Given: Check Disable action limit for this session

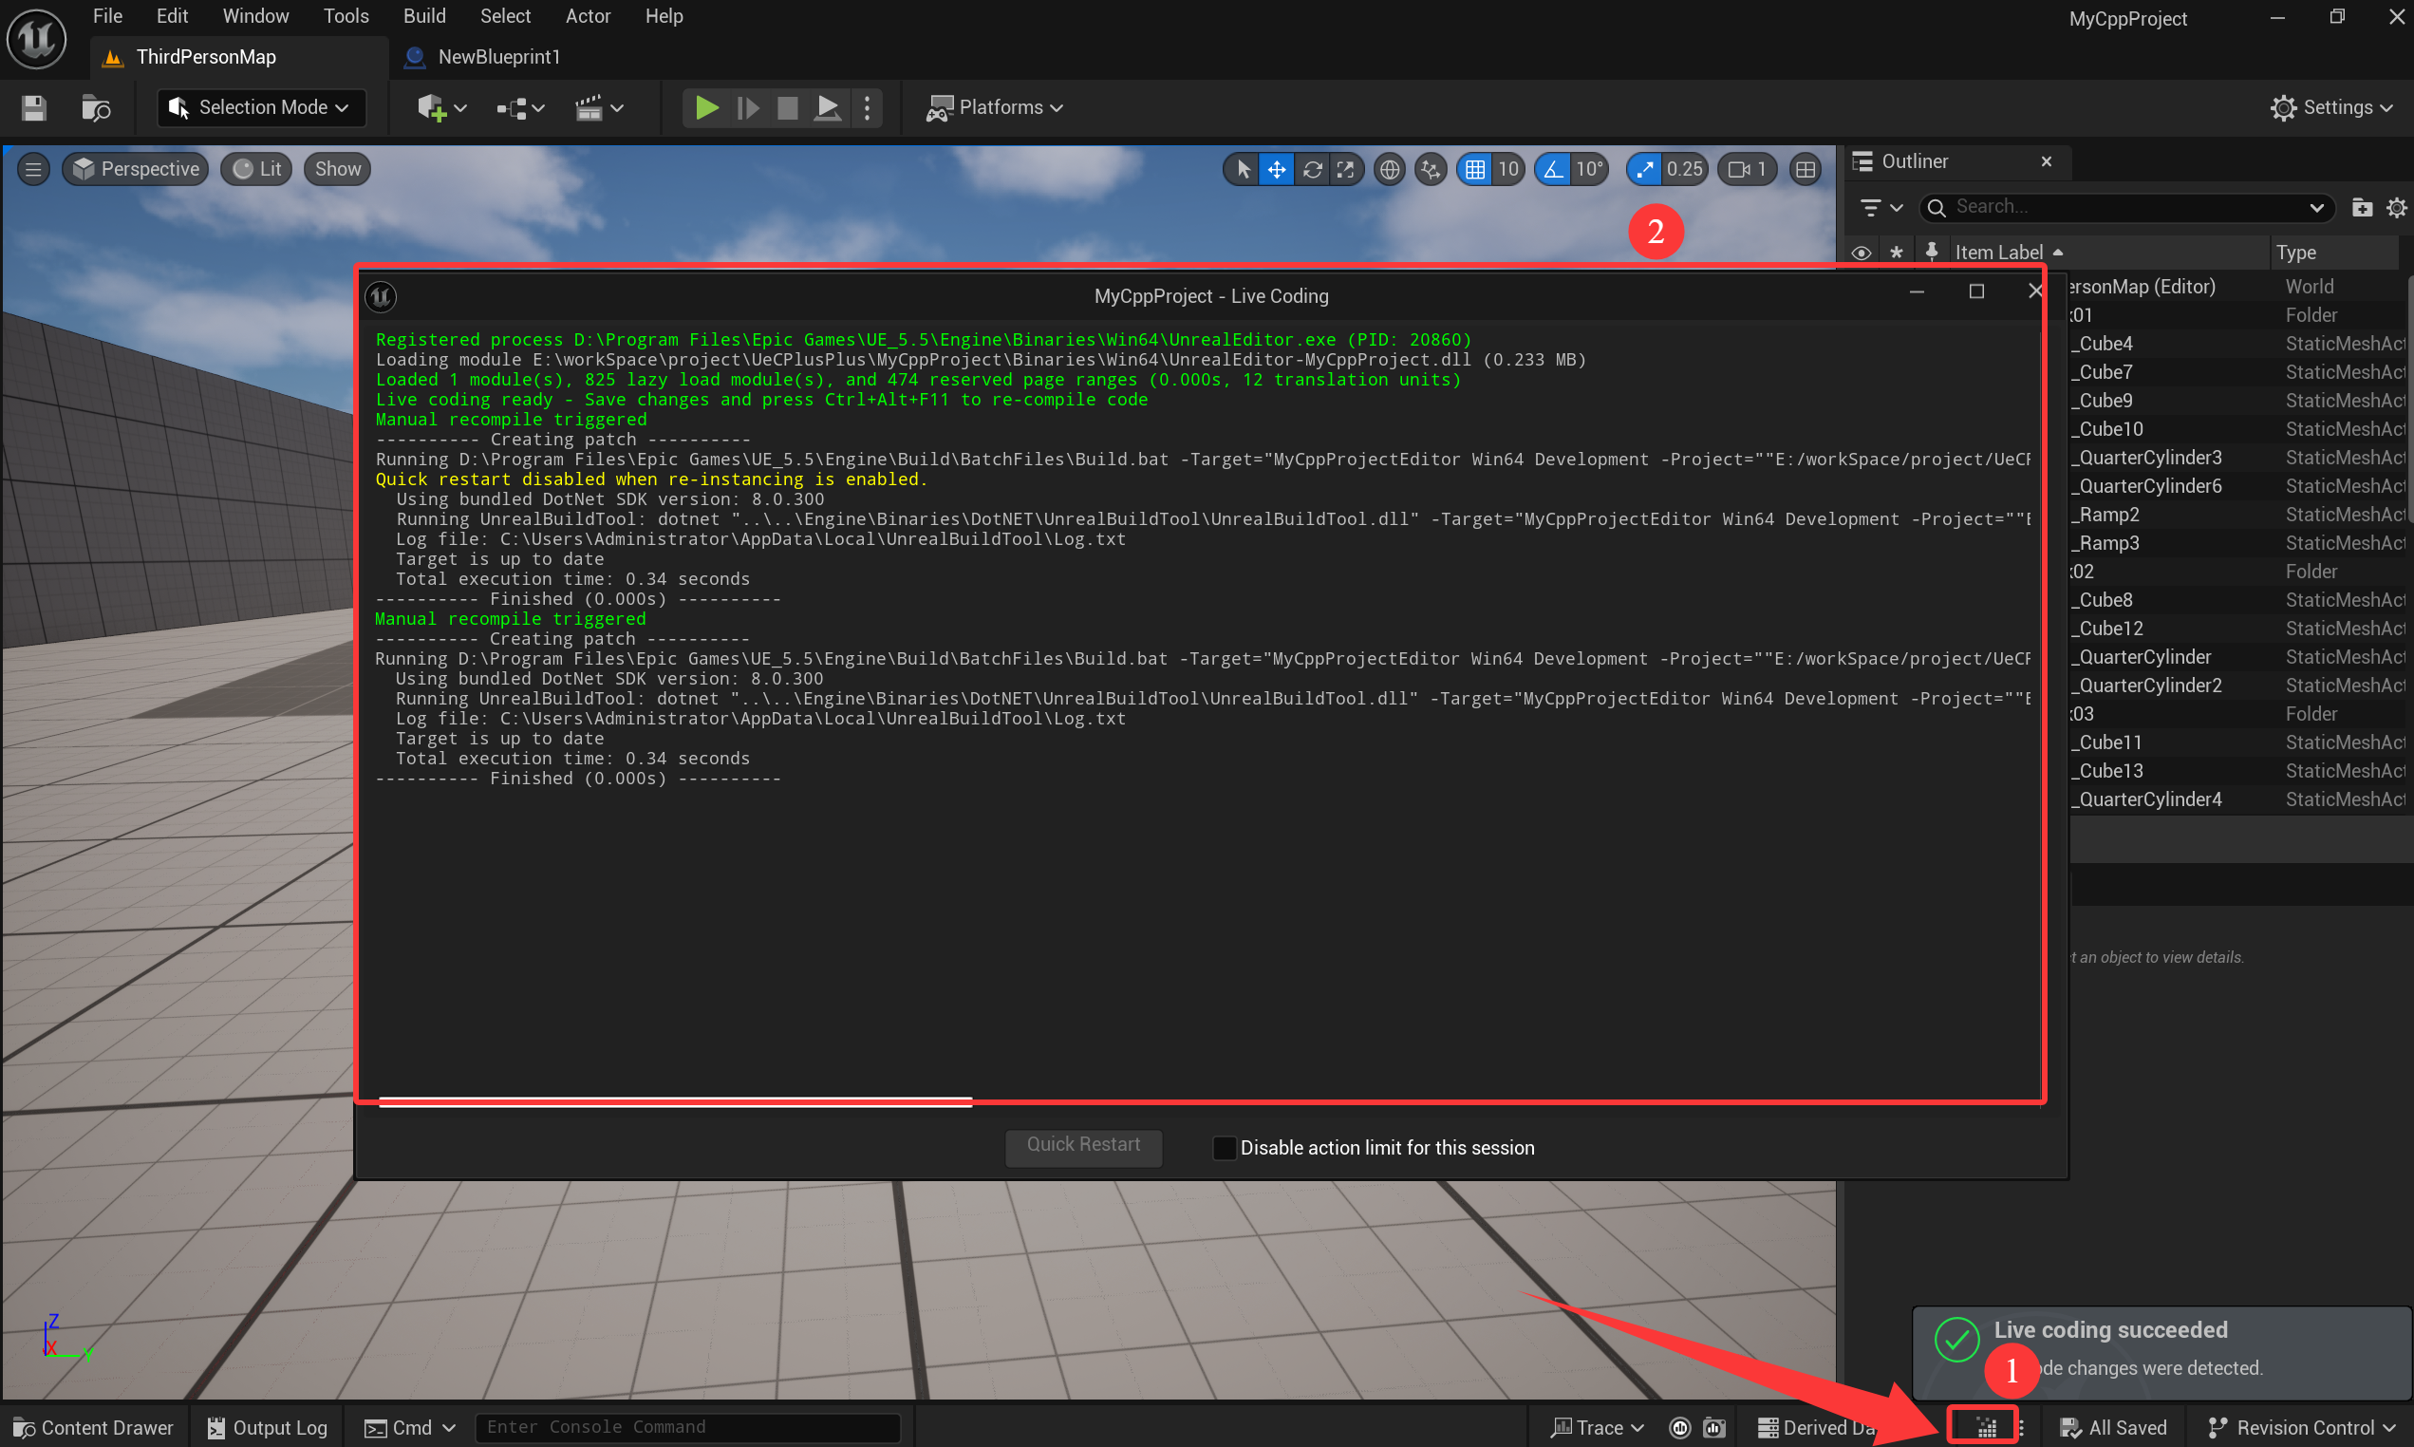Looking at the screenshot, I should coord(1224,1148).
